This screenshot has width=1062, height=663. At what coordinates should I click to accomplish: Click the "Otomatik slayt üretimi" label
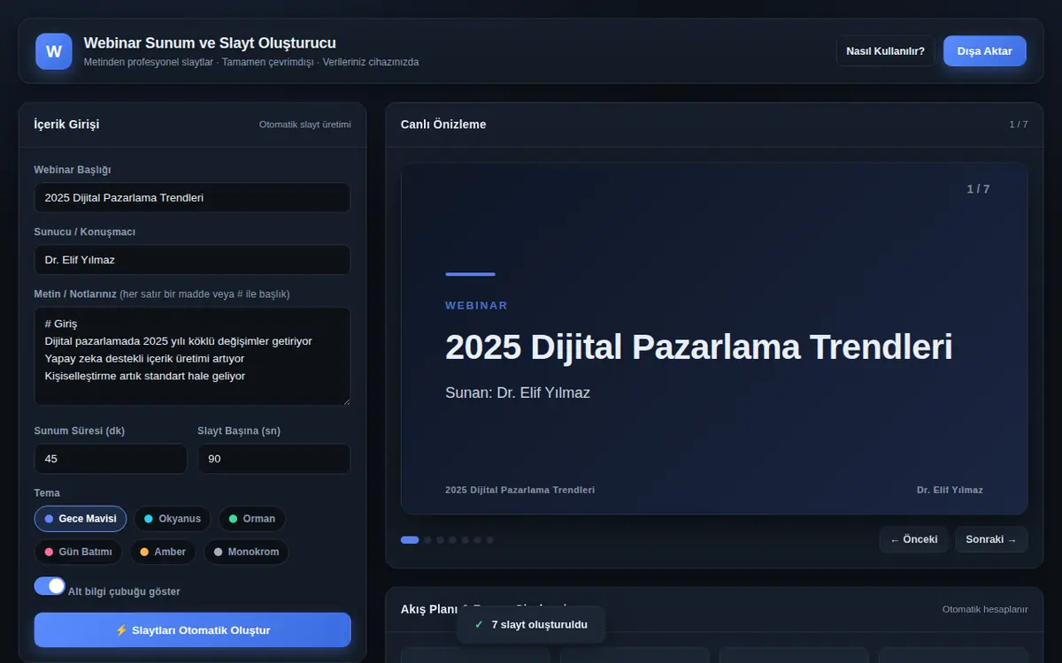click(x=305, y=125)
